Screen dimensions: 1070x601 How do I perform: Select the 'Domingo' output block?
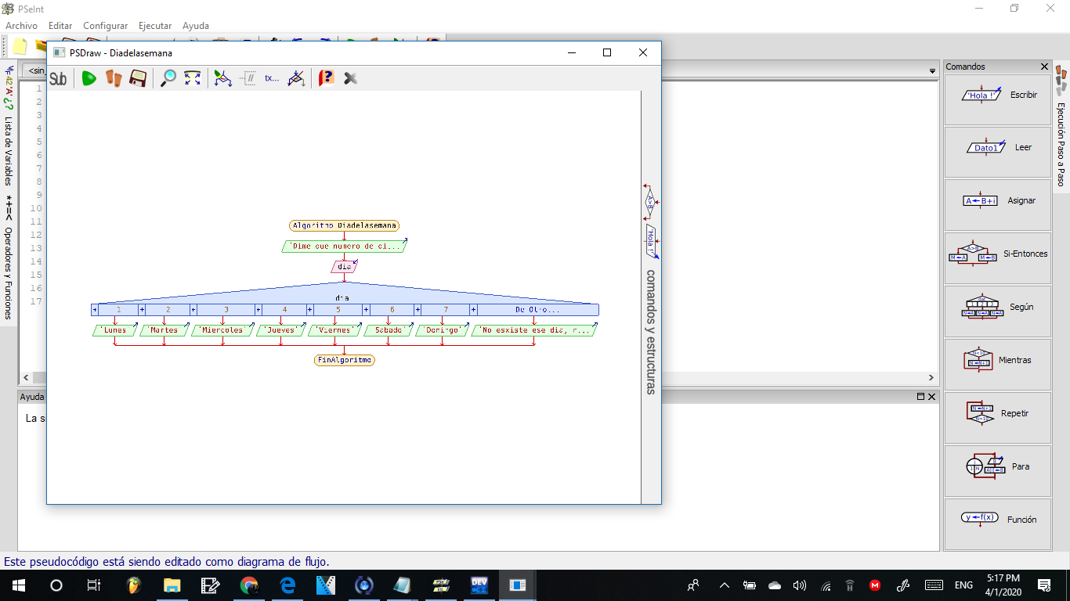pos(443,330)
